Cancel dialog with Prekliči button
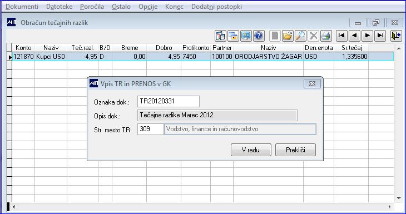 (295, 150)
